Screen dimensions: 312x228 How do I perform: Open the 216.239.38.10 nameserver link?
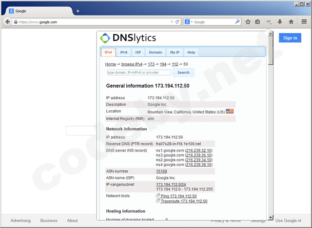199,165
